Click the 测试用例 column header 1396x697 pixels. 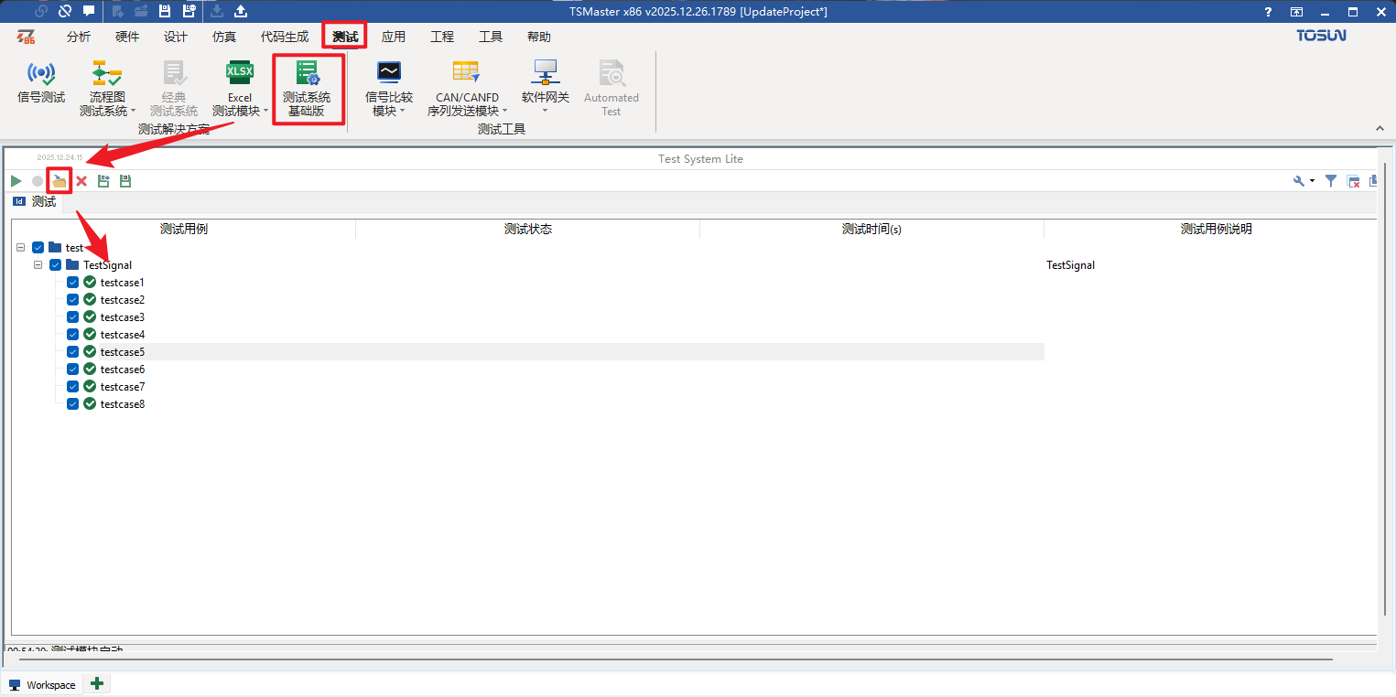(x=183, y=229)
